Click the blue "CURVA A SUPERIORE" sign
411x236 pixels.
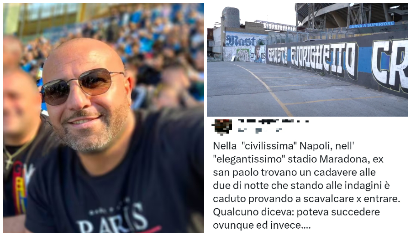pyautogui.click(x=372, y=25)
